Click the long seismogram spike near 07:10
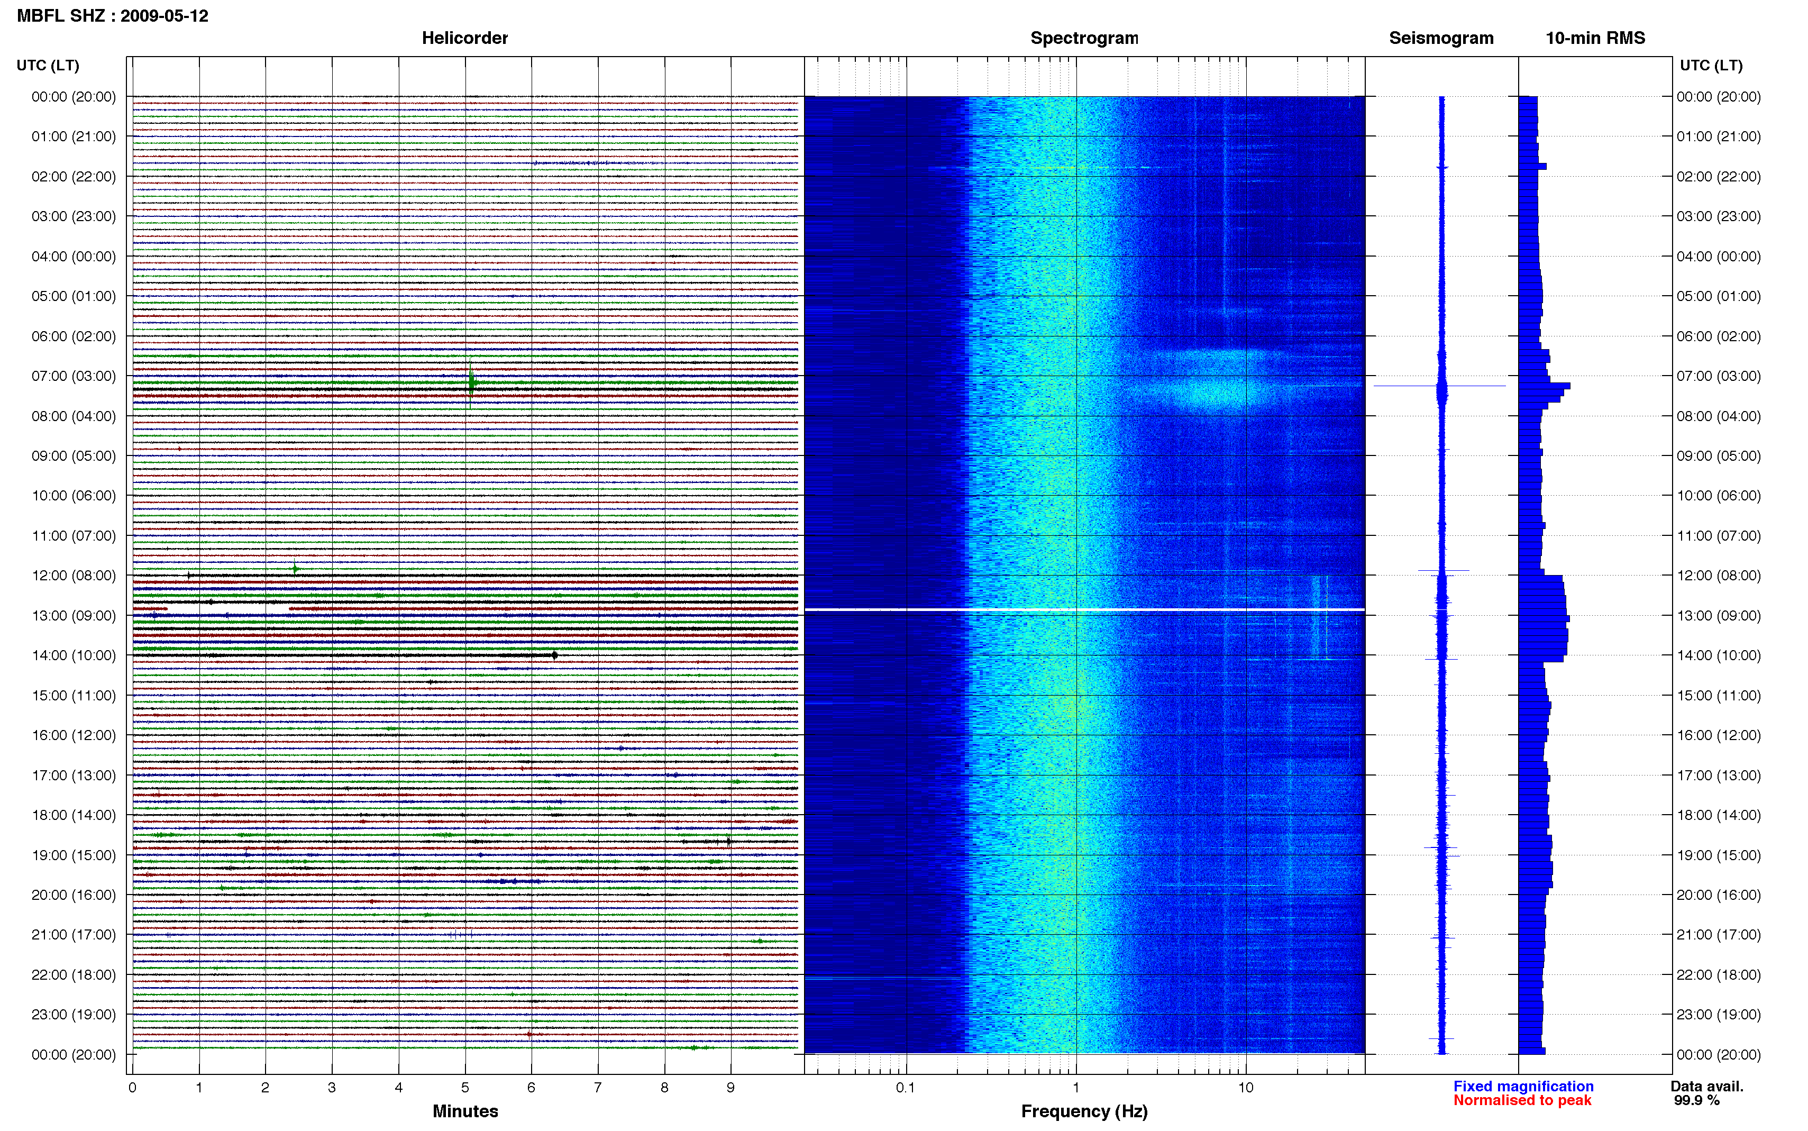Viewport: 1808px width, 1131px height. click(1439, 386)
